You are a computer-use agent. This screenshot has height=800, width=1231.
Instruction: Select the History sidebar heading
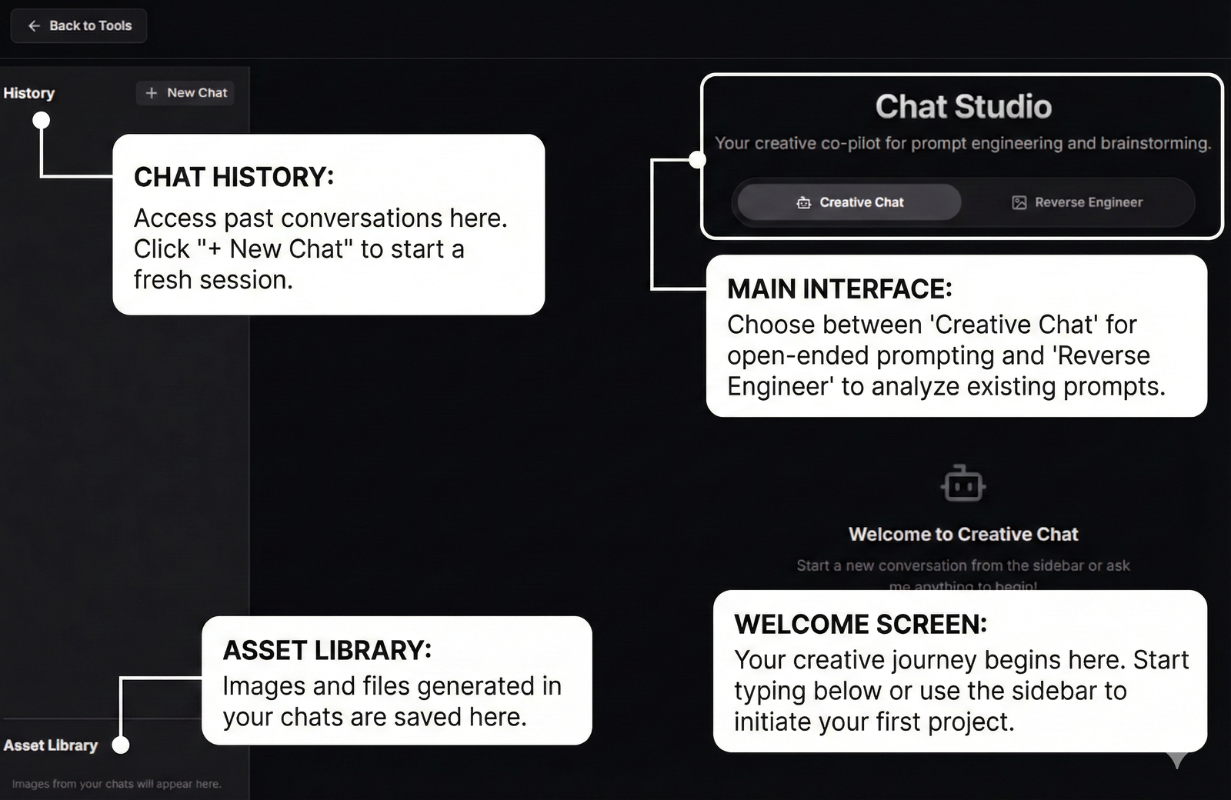point(29,93)
